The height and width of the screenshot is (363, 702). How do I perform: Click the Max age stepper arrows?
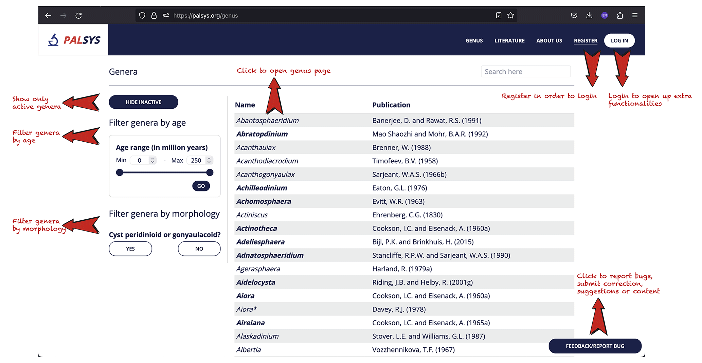click(x=209, y=160)
